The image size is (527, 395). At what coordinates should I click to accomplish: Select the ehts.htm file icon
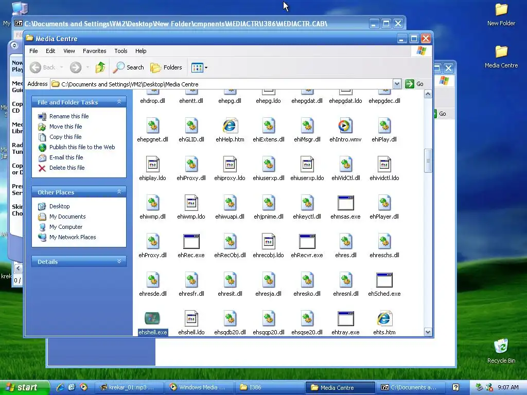pos(384,318)
